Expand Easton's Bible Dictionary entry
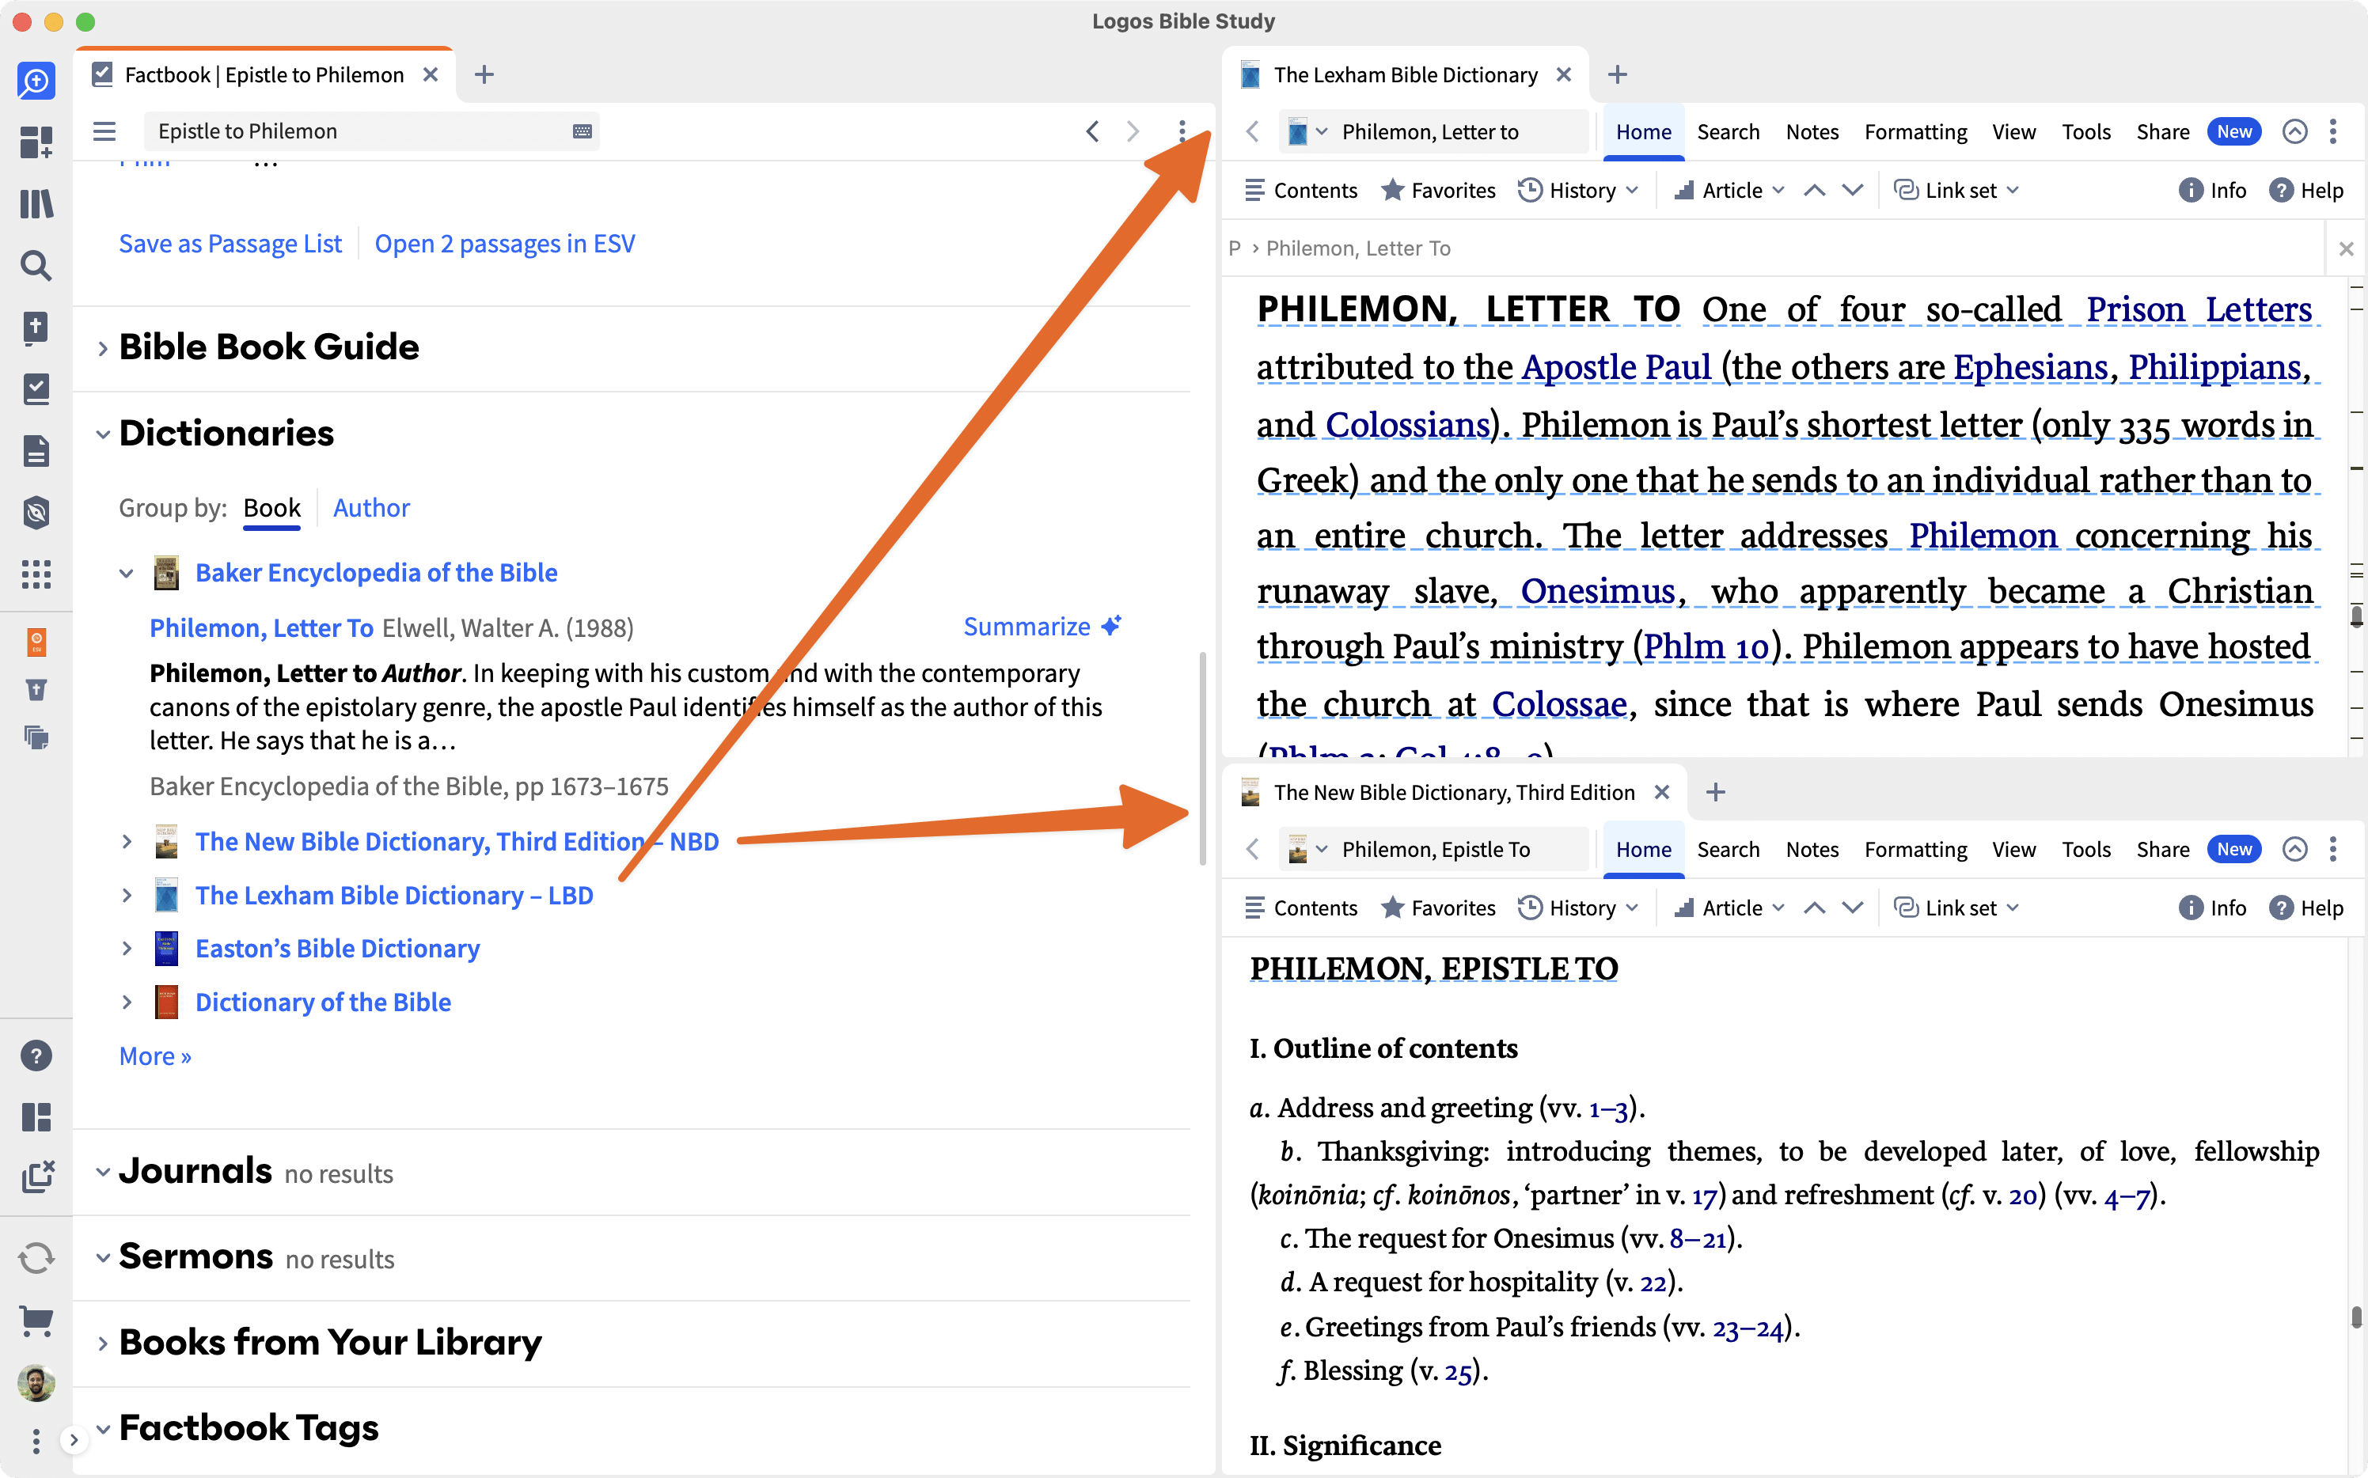The width and height of the screenshot is (2368, 1478). (x=126, y=948)
